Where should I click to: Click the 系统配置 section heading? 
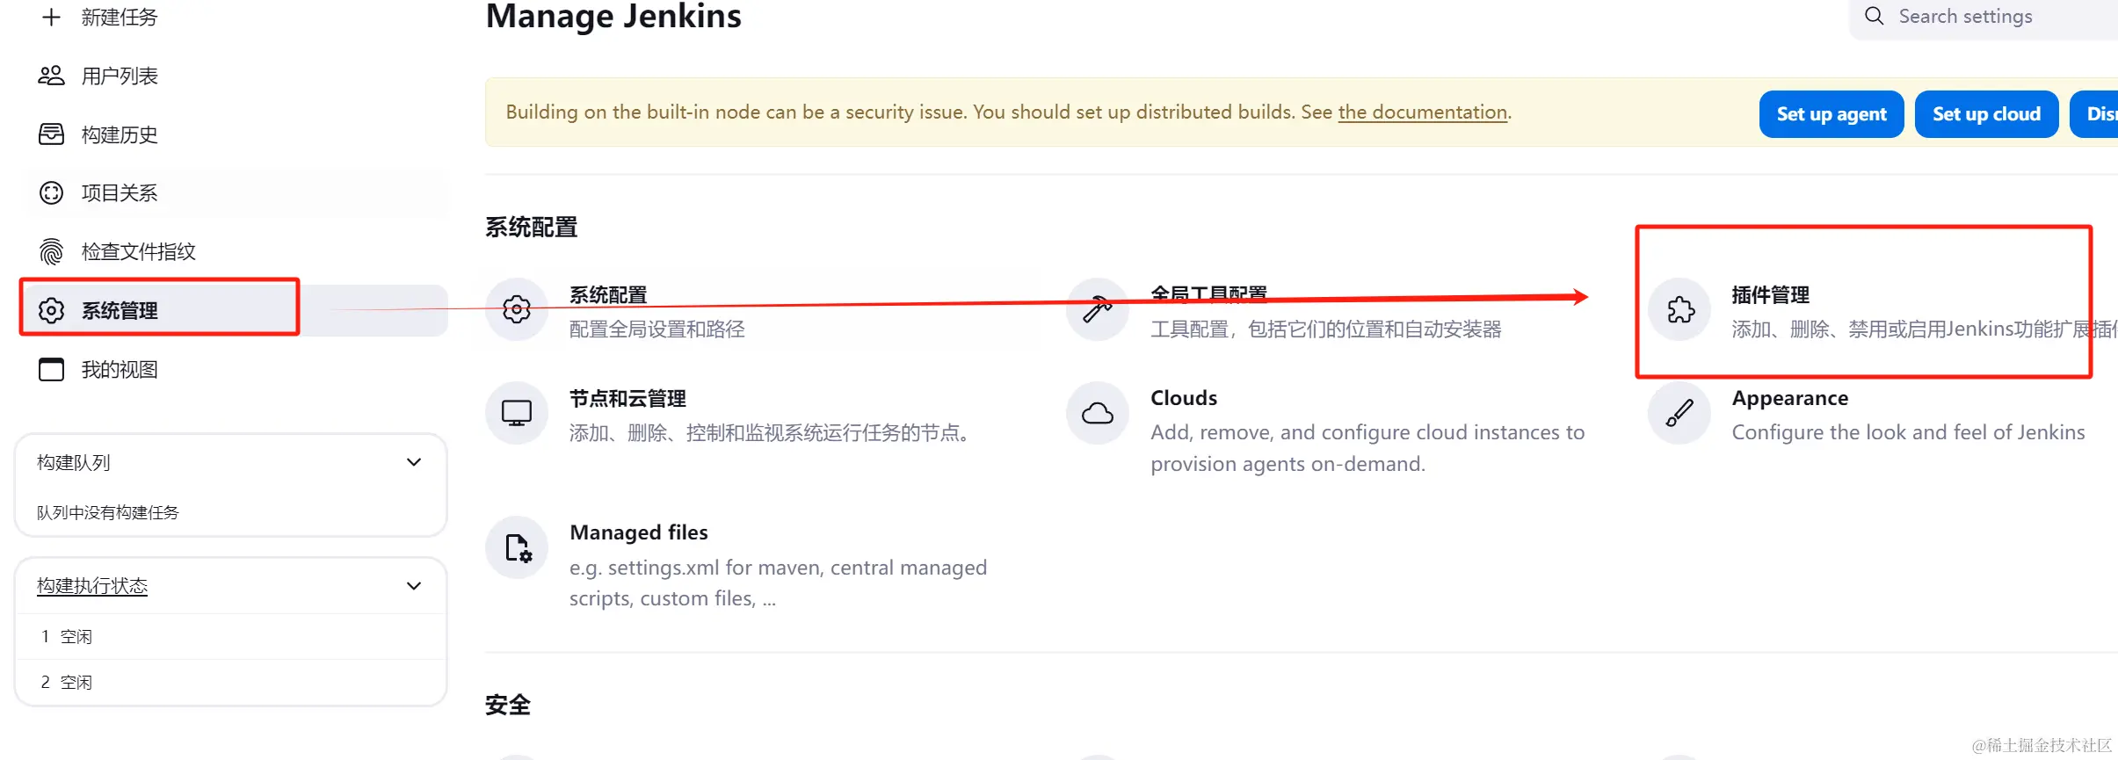click(532, 227)
